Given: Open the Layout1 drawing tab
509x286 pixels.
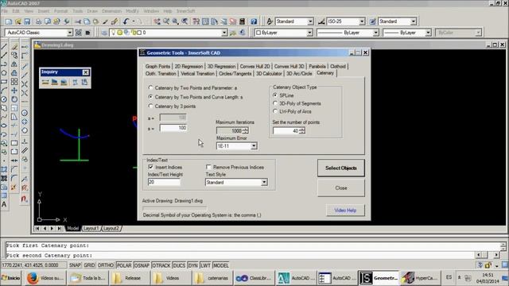Looking at the screenshot, I should 91,228.
